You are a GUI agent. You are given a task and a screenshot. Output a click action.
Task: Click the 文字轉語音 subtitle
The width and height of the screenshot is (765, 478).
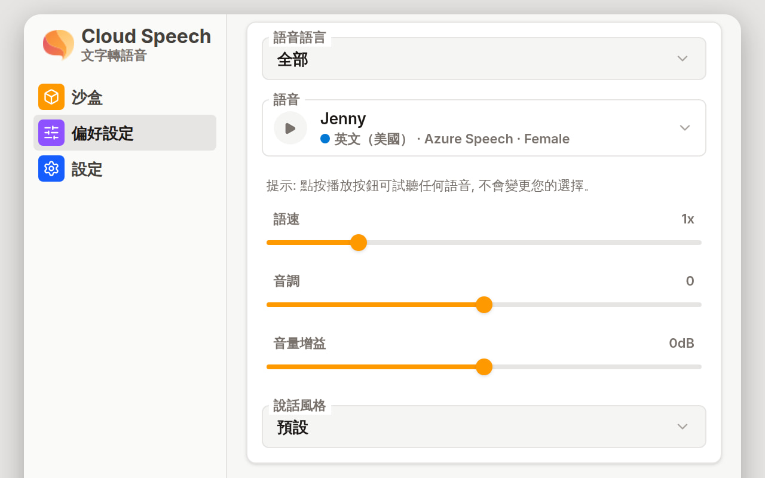pyautogui.click(x=114, y=56)
